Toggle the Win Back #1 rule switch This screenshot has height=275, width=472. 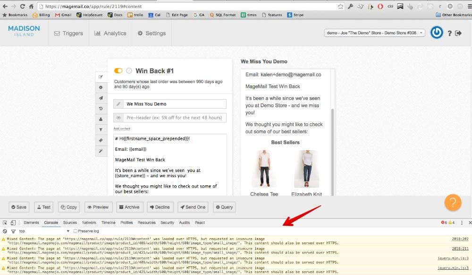coord(118,71)
